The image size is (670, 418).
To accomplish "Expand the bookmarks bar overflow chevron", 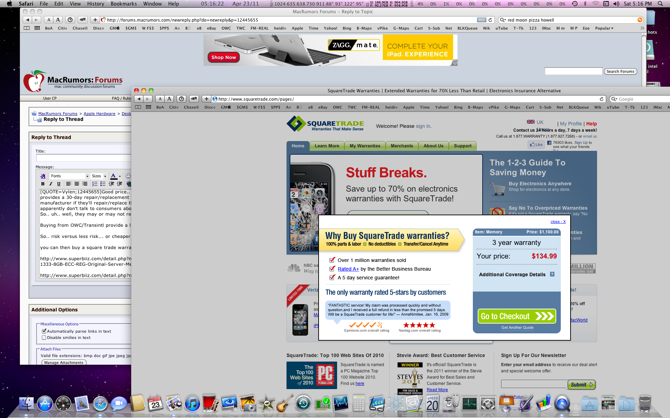I will (x=642, y=28).
